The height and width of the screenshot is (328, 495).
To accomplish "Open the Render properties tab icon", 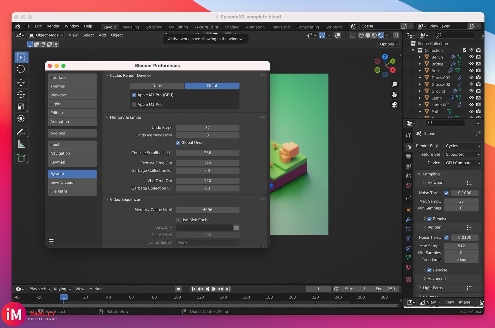I will (408, 147).
